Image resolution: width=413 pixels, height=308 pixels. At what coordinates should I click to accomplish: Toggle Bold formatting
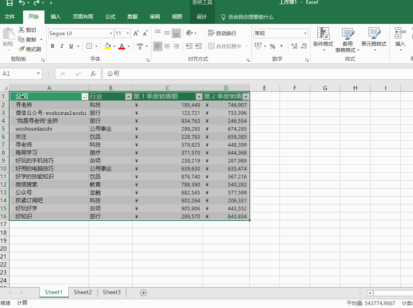click(52, 46)
